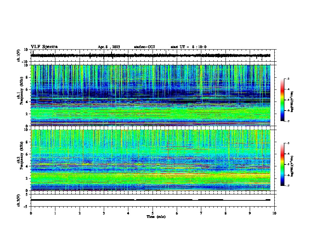Click the "Time (min)" axis label
The width and height of the screenshot is (309, 239).
click(x=156, y=217)
